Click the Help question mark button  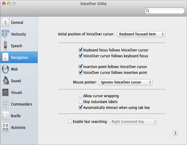[175, 133]
